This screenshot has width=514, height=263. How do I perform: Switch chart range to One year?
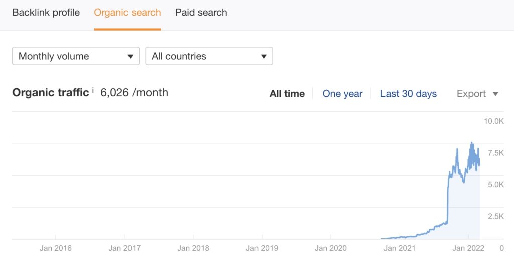(342, 94)
